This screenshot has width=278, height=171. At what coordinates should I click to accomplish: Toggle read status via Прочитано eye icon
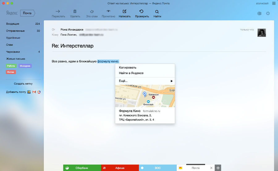coord(108,11)
